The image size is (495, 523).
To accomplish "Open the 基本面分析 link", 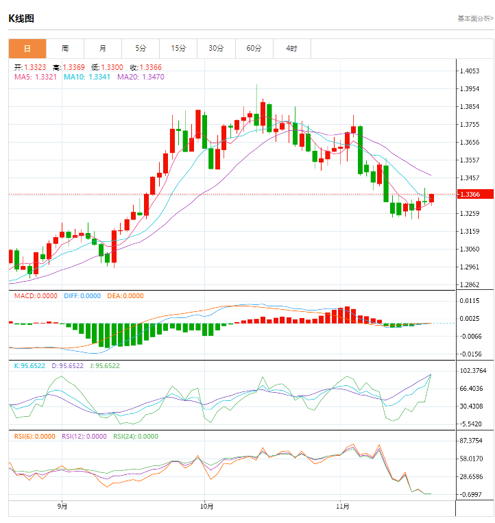I will coord(474,19).
